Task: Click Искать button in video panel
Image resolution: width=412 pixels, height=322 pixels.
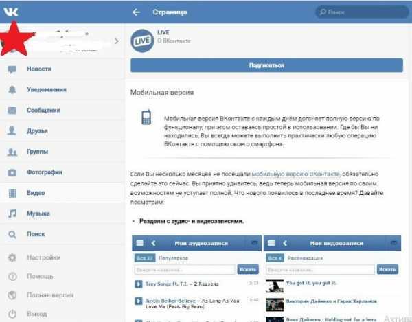Action: tap(387, 269)
